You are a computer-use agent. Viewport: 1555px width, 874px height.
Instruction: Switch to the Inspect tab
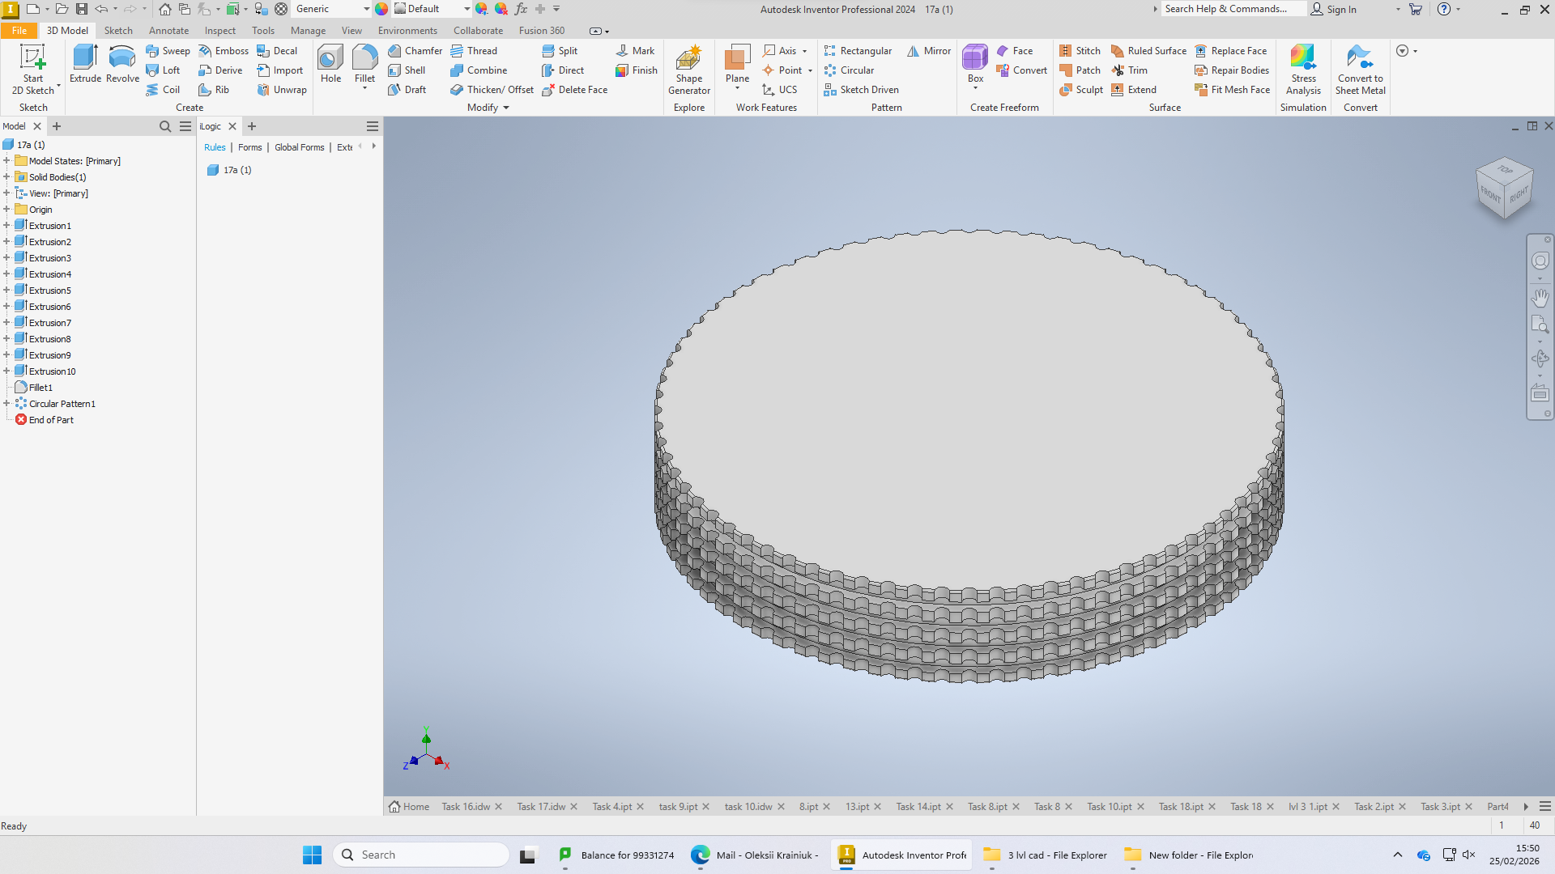click(x=219, y=30)
